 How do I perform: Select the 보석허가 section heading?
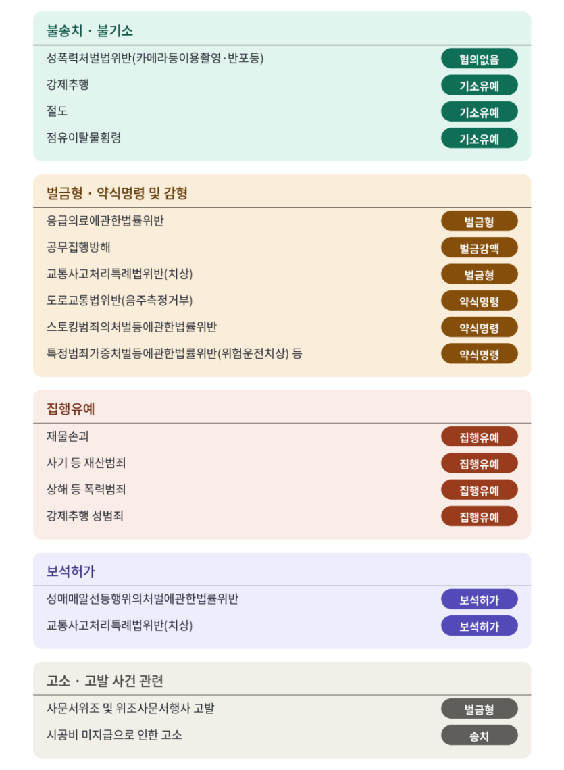pyautogui.click(x=71, y=571)
